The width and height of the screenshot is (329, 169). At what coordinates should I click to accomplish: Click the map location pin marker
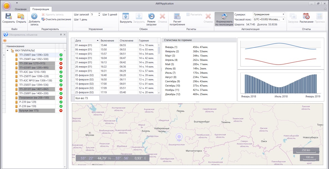coord(179,137)
